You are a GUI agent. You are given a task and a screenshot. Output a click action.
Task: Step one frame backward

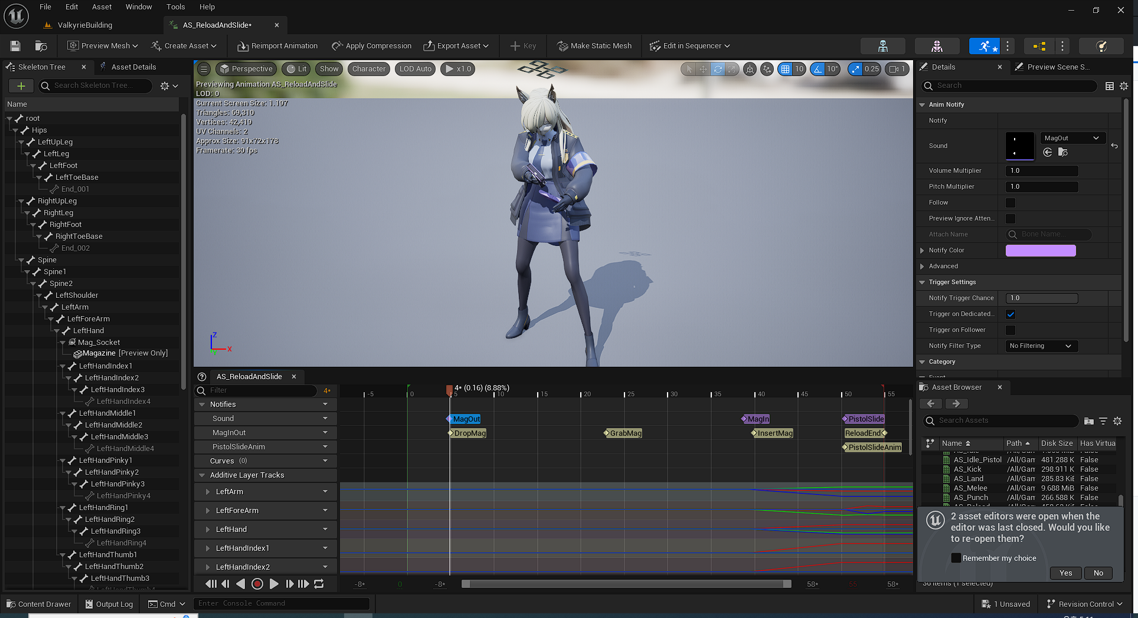coord(225,584)
